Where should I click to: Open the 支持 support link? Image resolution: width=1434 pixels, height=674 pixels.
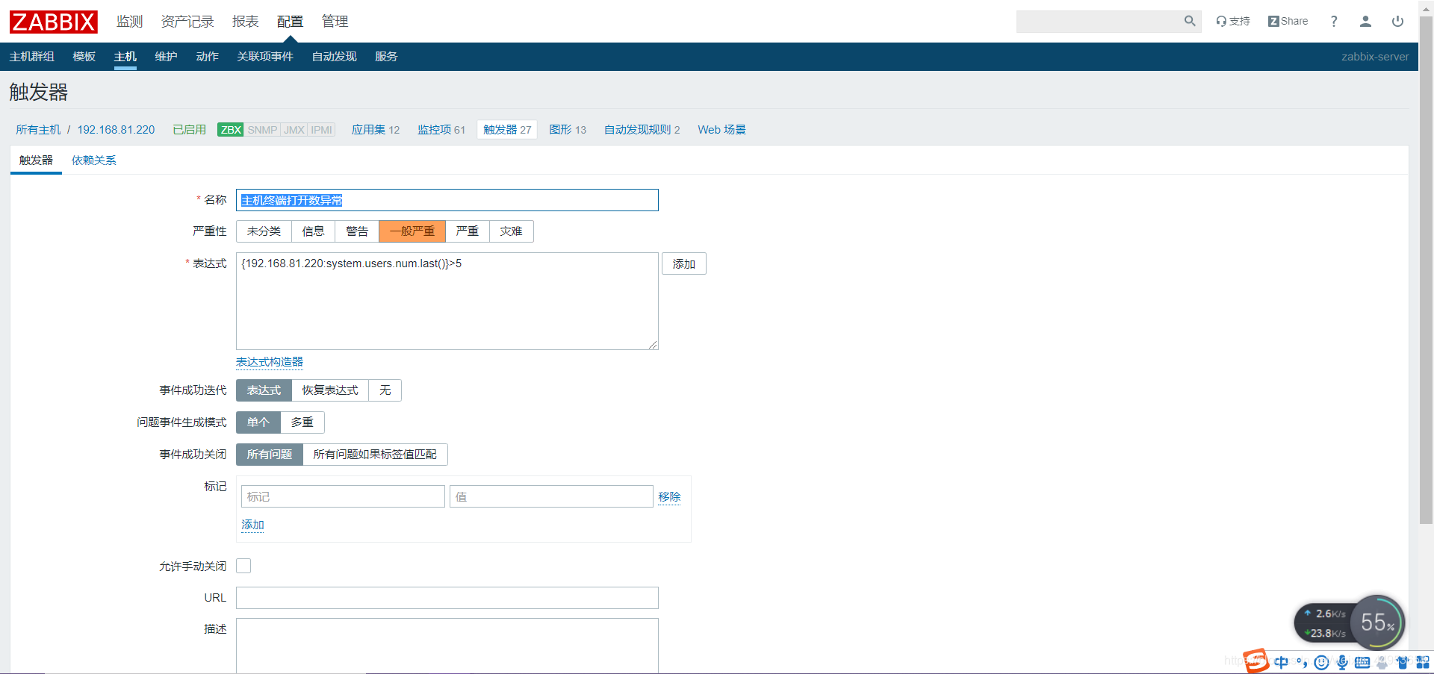1232,21
